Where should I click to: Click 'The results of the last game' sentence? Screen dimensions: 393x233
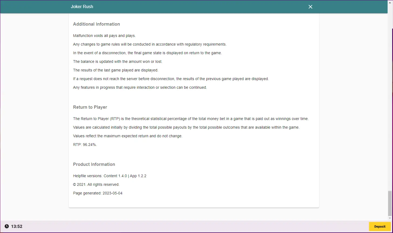pyautogui.click(x=116, y=70)
